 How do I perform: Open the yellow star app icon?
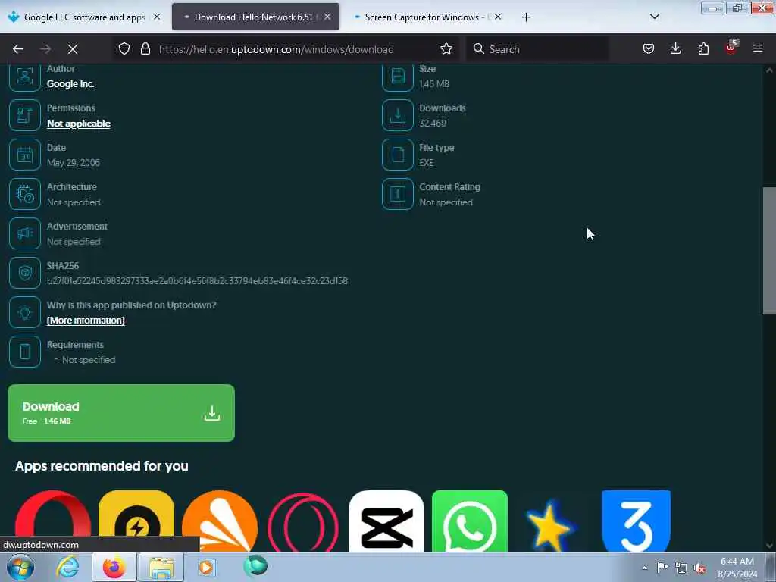coord(550,526)
